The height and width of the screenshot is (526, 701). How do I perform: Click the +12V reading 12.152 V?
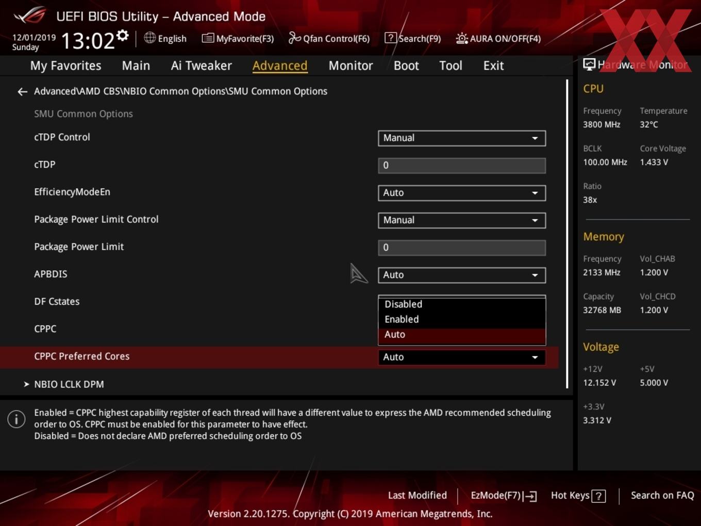(599, 383)
